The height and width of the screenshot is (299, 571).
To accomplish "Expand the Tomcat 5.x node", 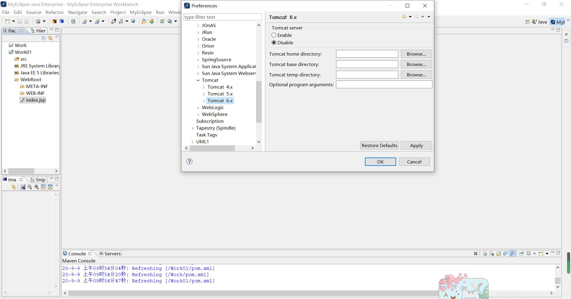I will pos(204,94).
